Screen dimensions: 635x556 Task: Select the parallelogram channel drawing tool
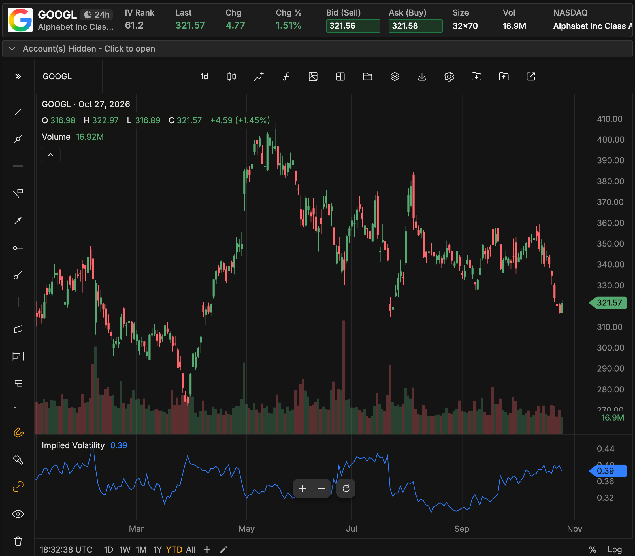[x=18, y=329]
